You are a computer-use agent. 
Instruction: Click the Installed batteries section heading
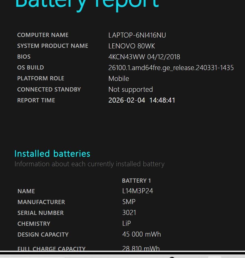coord(52,154)
